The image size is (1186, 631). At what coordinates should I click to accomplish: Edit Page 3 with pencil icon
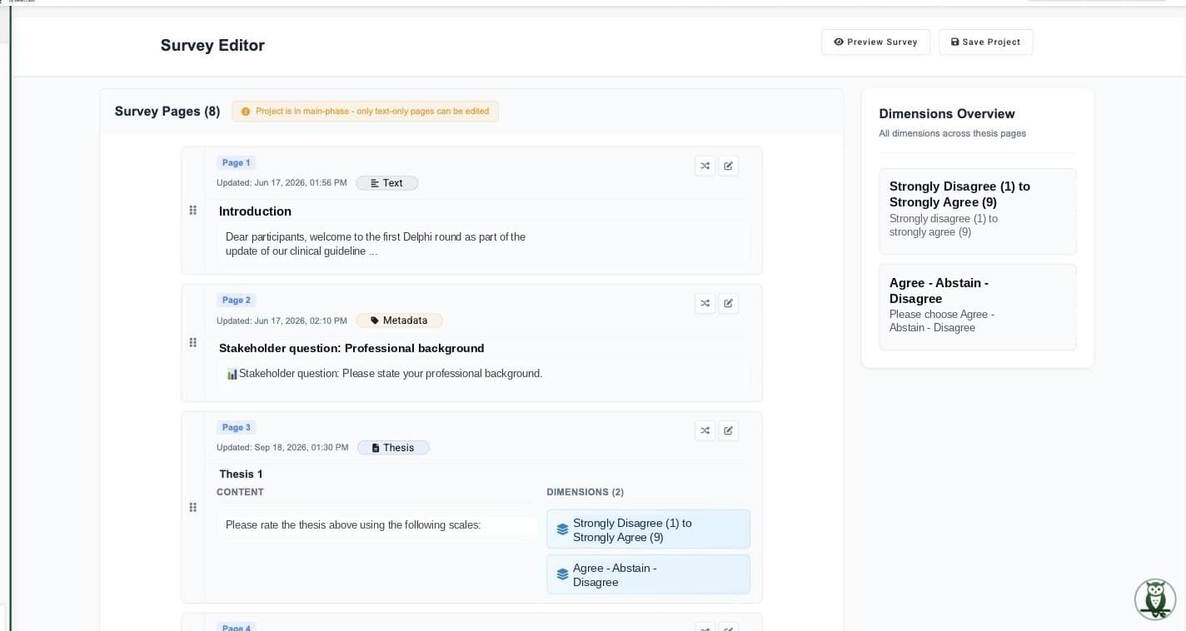tap(728, 430)
